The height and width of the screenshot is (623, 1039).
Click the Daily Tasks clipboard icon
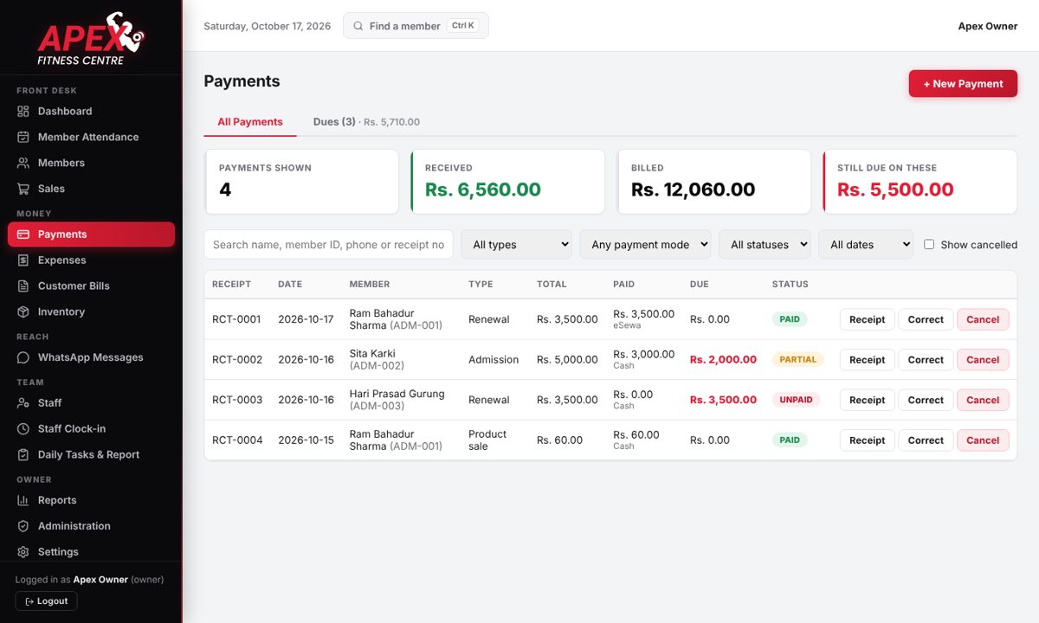tap(23, 455)
